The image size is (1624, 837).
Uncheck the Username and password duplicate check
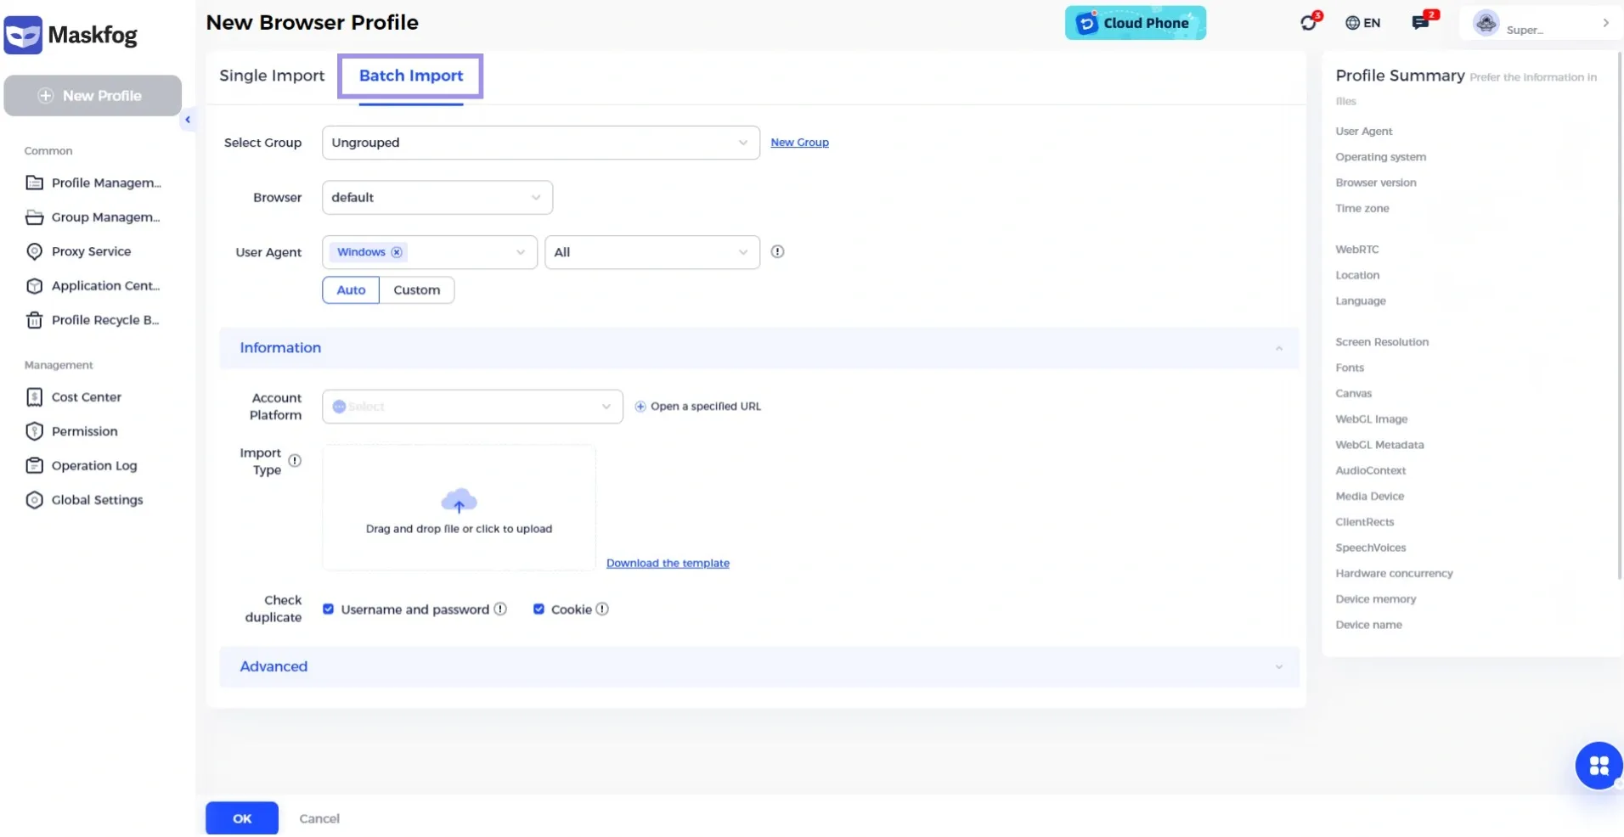coord(328,609)
